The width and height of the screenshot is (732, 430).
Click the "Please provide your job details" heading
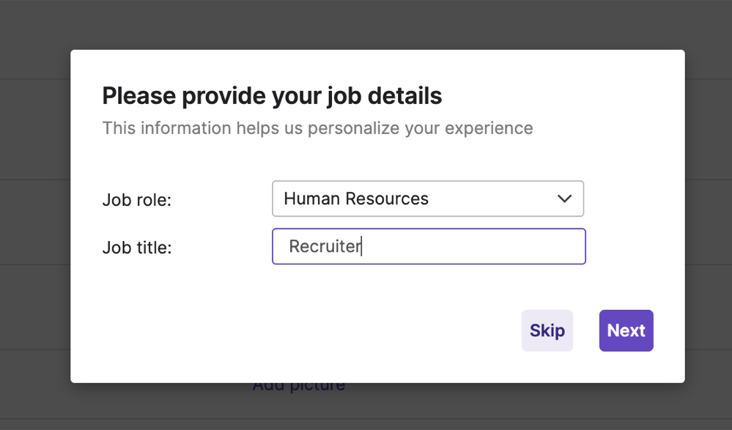click(x=272, y=95)
